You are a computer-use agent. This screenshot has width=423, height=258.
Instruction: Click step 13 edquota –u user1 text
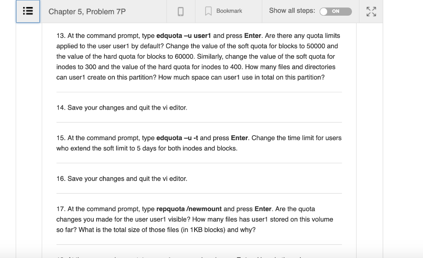pyautogui.click(x=183, y=36)
